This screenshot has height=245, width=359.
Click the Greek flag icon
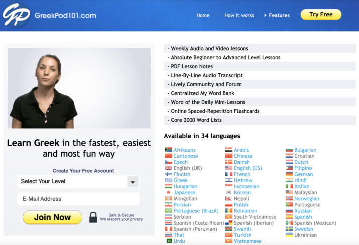tap(169, 180)
